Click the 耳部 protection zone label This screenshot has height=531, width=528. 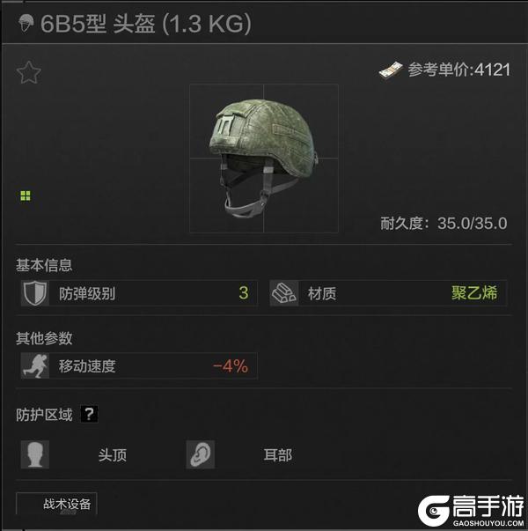pos(277,454)
